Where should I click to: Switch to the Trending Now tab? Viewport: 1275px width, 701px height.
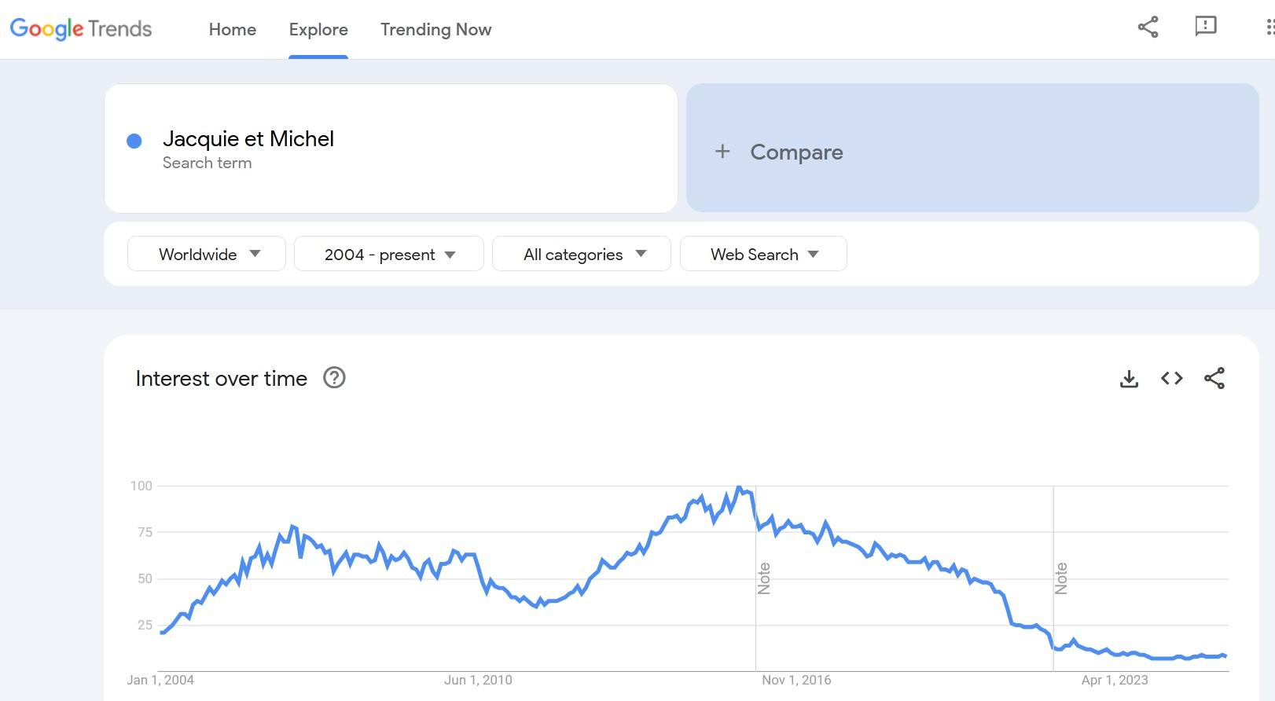pos(436,30)
